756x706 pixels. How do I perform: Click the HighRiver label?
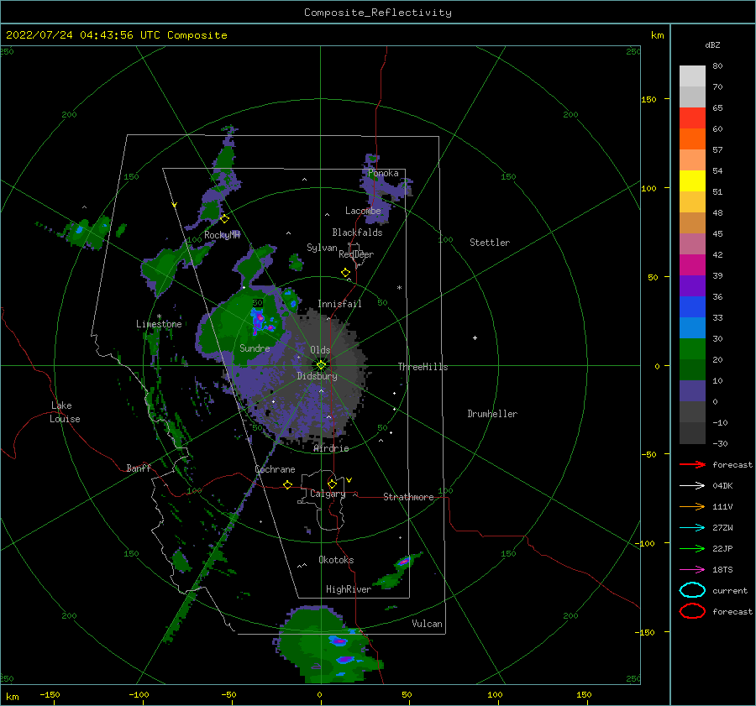[x=349, y=589]
